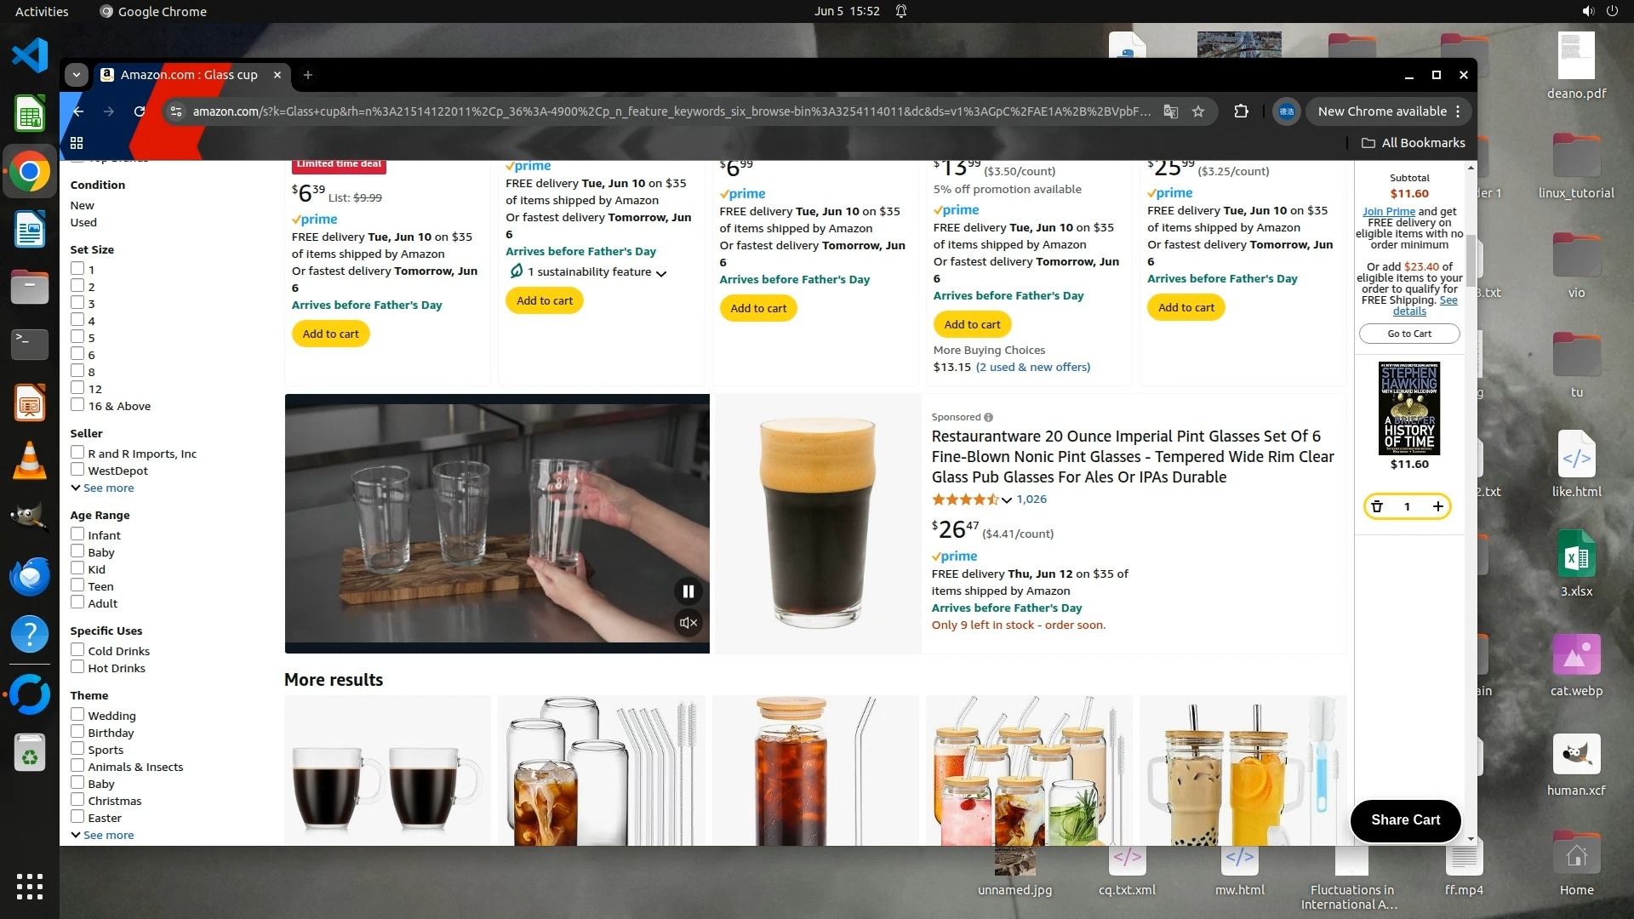Unmute the sponsored product video
The height and width of the screenshot is (919, 1634).
(688, 623)
